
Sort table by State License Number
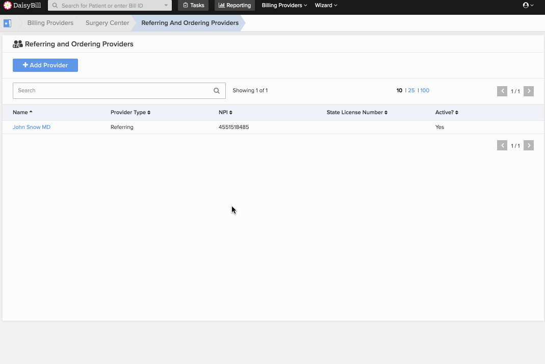[x=357, y=112]
